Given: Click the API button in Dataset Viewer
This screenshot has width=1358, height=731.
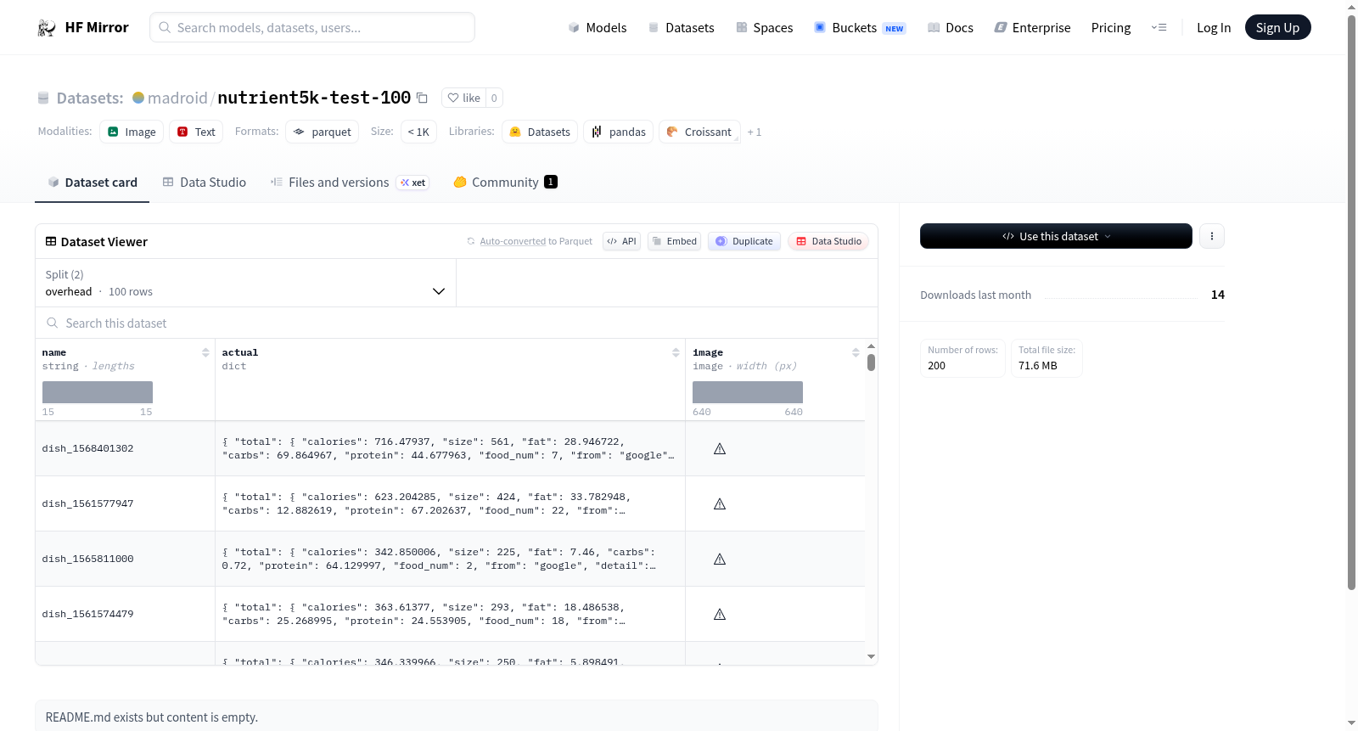Looking at the screenshot, I should click(x=621, y=241).
